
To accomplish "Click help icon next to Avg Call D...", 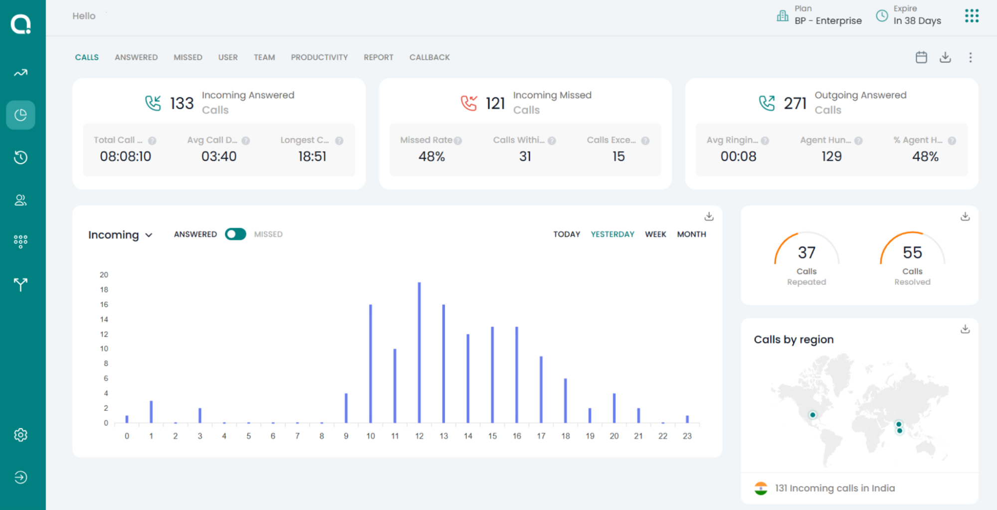I will point(245,141).
